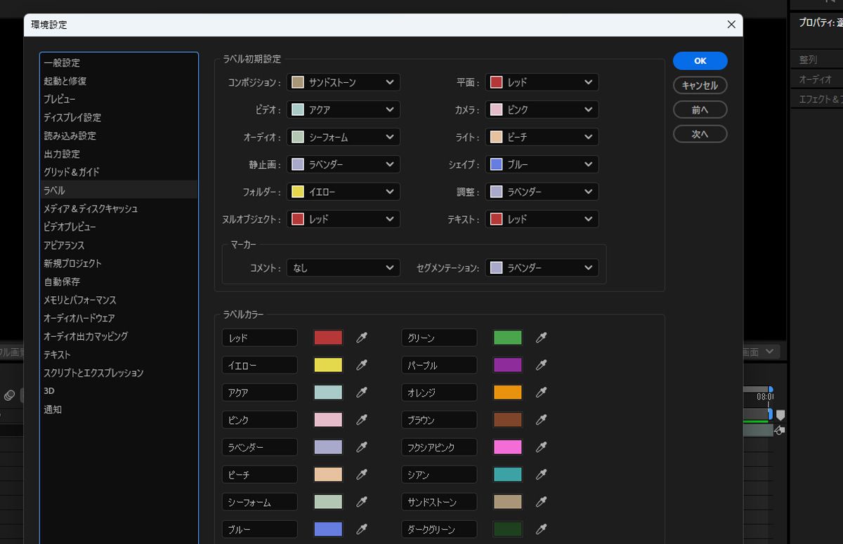
Task: Click the イエロー color swatch
Action: pos(328,365)
